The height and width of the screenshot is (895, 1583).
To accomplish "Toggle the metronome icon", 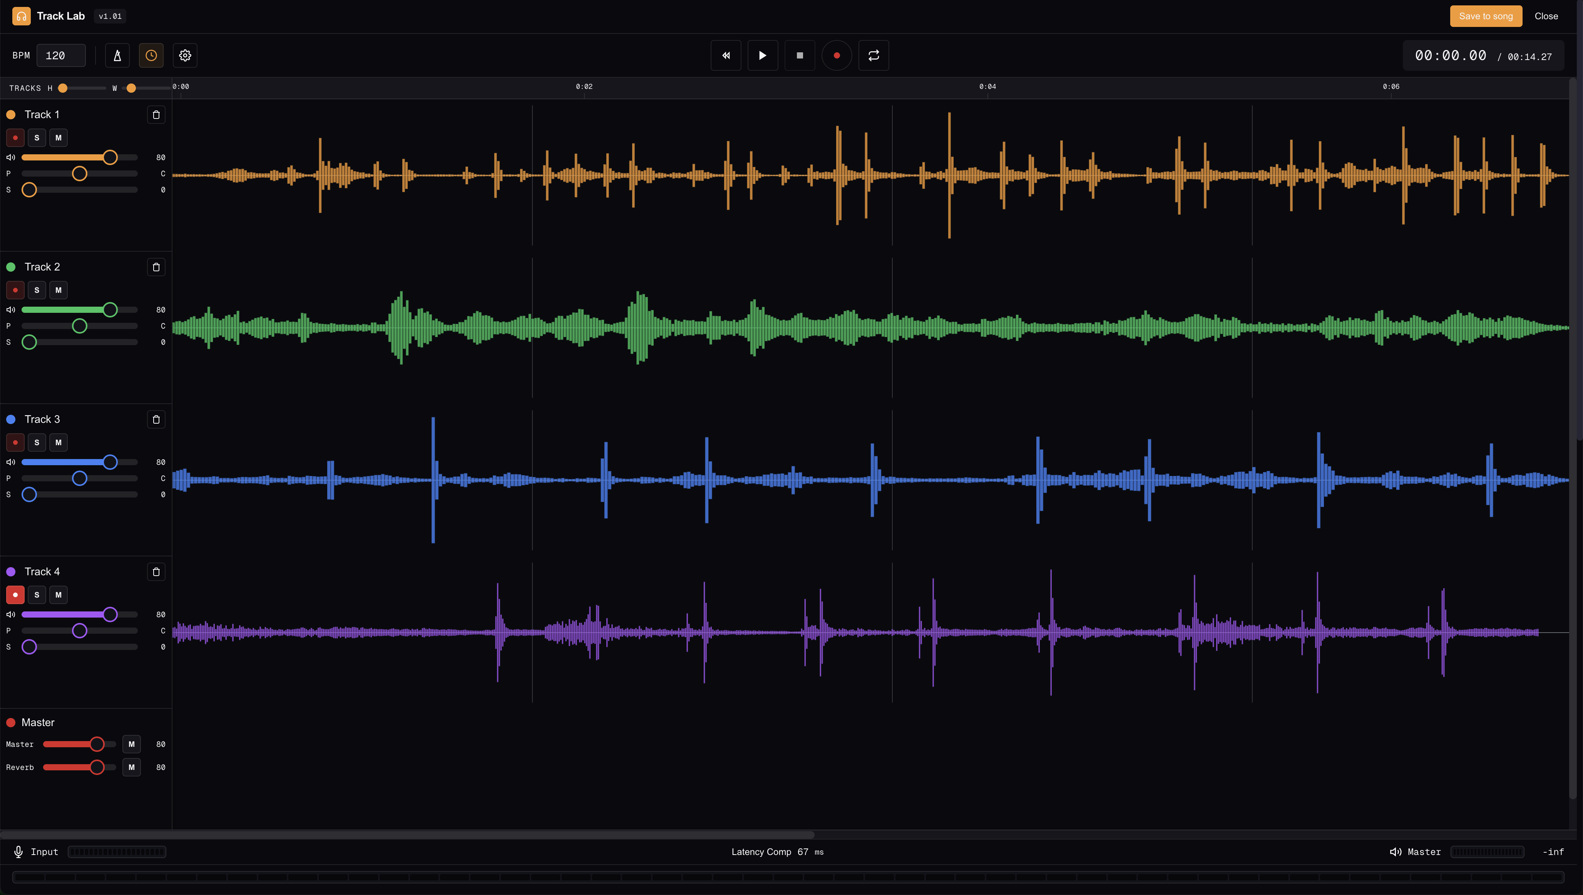I will point(117,55).
